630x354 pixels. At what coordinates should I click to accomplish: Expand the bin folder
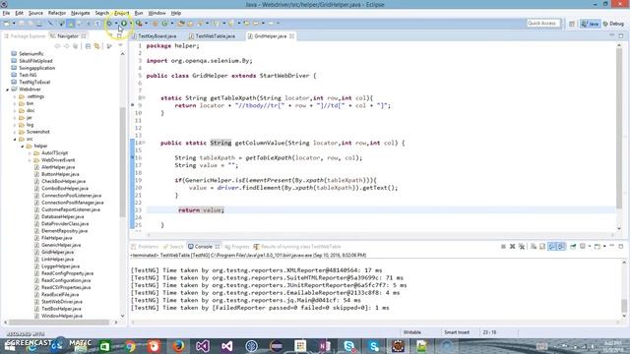coord(15,103)
